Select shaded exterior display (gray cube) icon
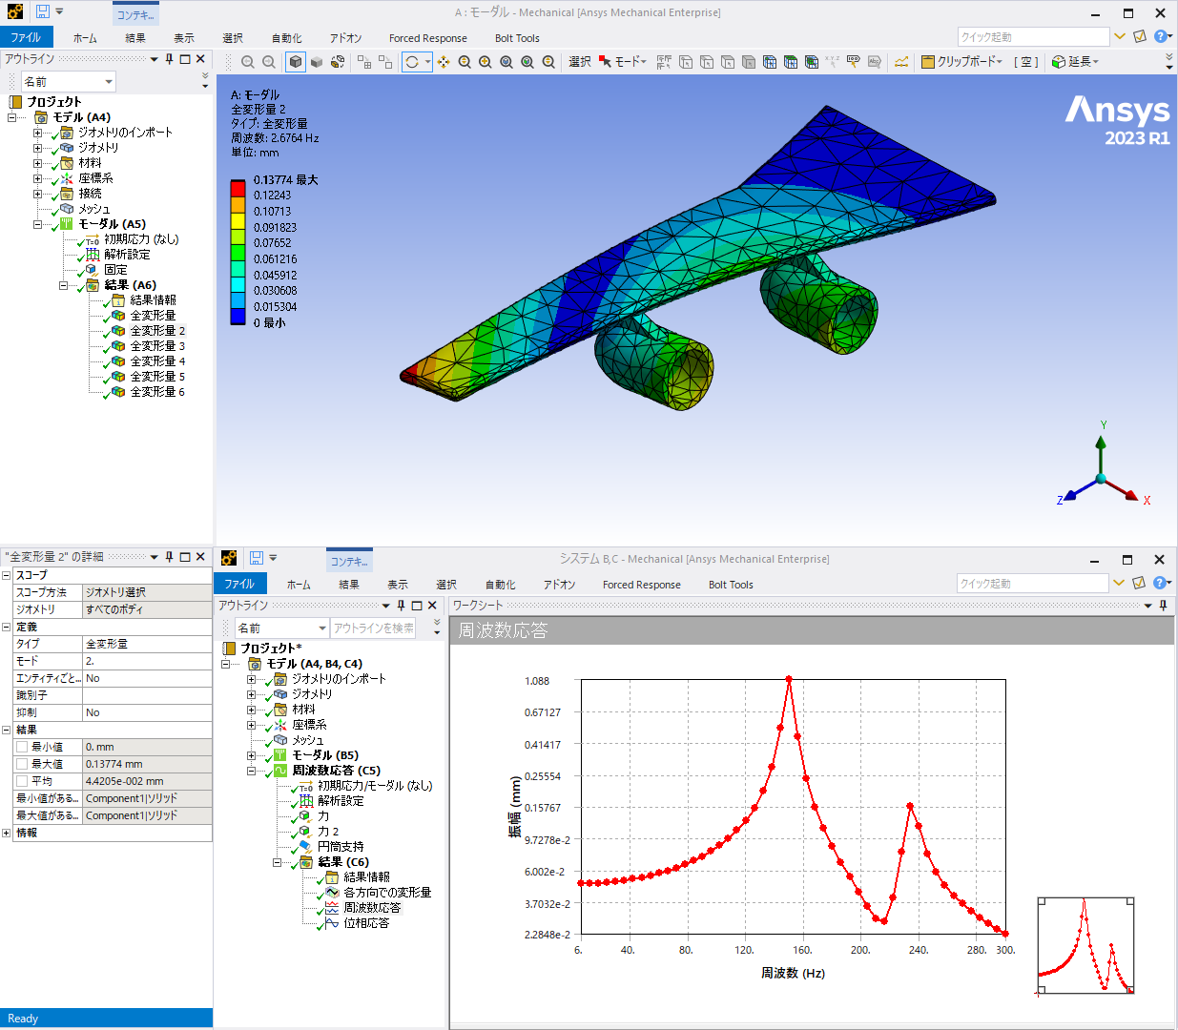Viewport: 1178px width, 1030px height. tap(317, 62)
